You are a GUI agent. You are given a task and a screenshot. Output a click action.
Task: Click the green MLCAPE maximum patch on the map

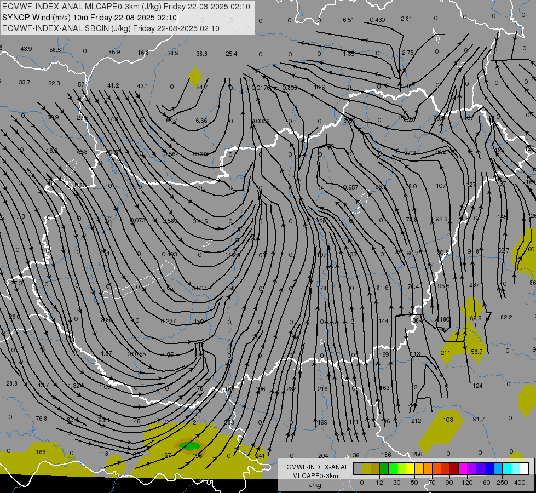coord(190,445)
